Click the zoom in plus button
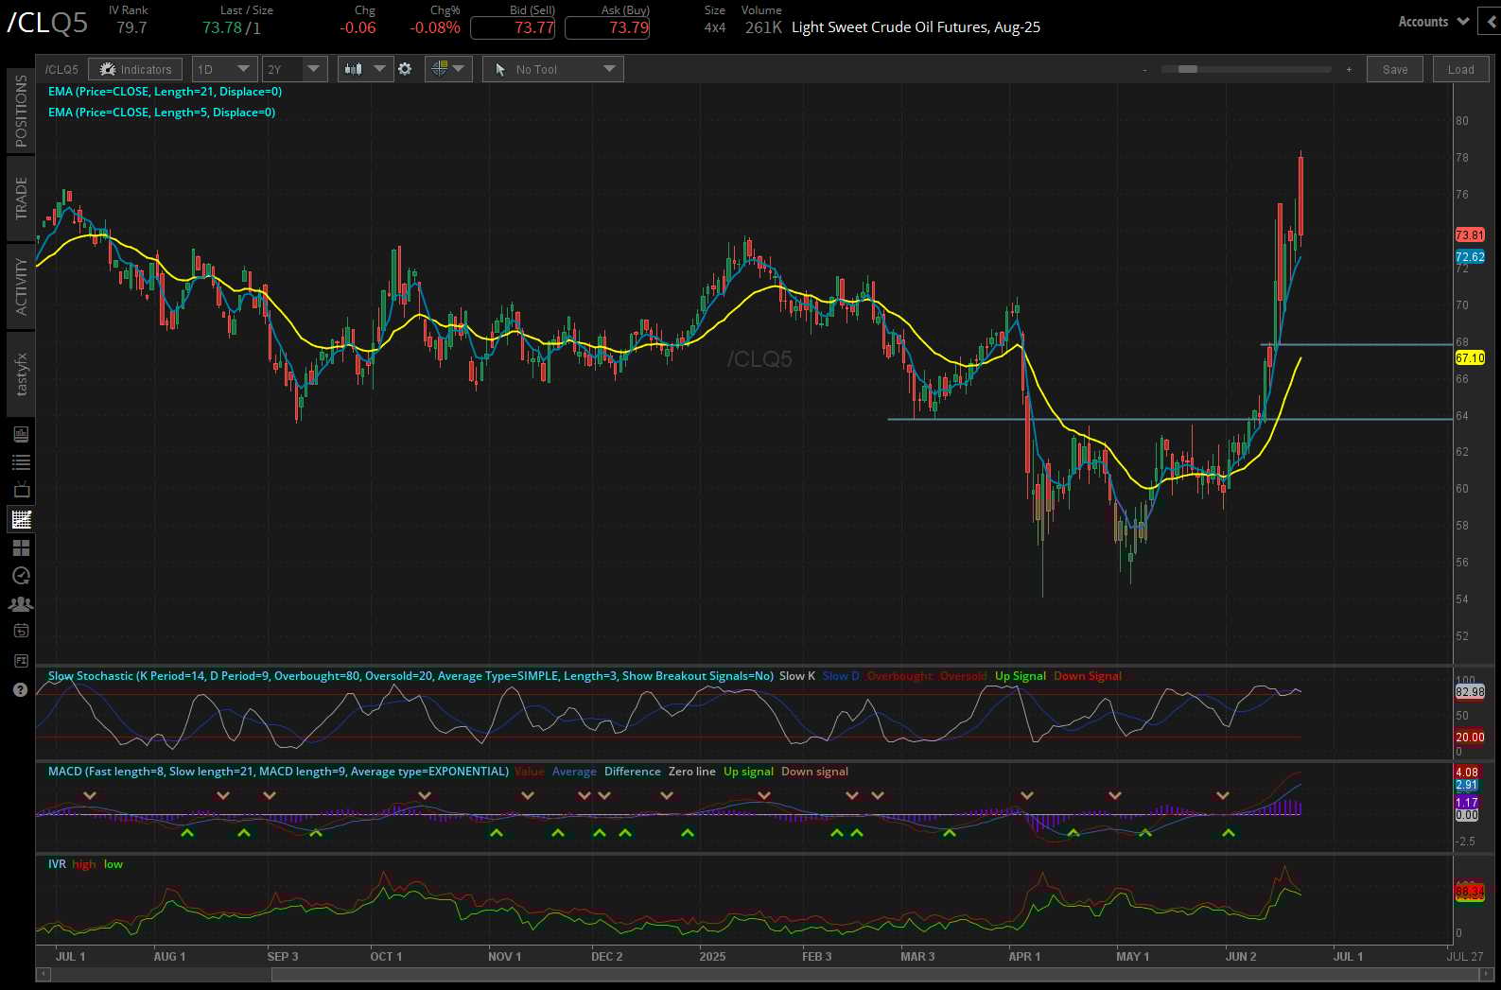Screen dimensions: 1501x990 (1349, 69)
